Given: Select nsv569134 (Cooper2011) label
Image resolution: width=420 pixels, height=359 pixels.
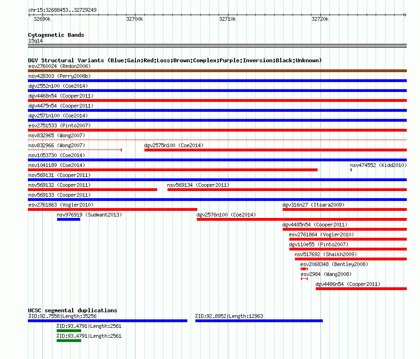Looking at the screenshot, I should click(198, 185).
